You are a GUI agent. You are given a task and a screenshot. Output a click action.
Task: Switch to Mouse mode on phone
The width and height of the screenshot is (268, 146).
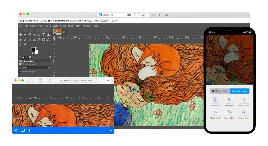point(220,91)
